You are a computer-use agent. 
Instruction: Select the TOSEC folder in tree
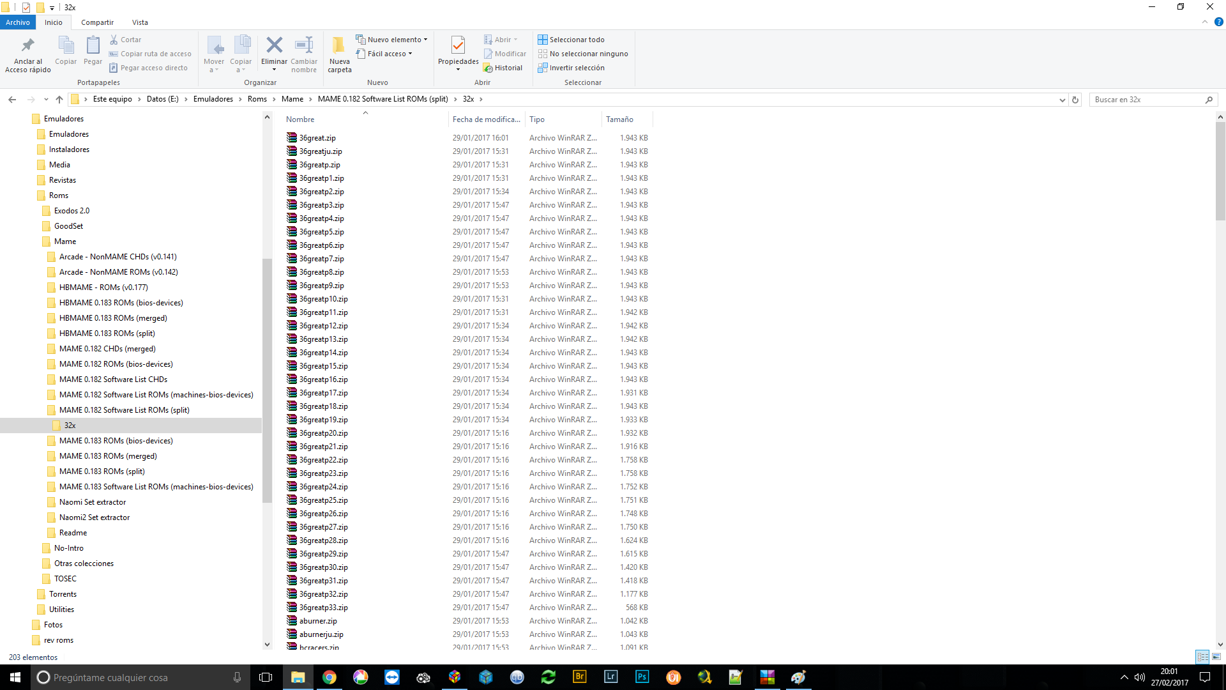[65, 579]
